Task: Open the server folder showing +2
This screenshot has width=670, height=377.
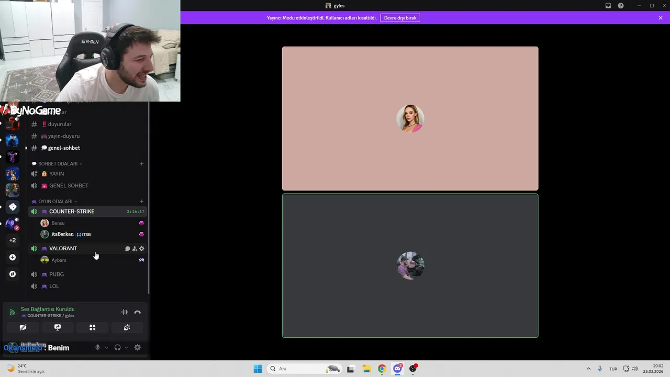Action: point(13,240)
